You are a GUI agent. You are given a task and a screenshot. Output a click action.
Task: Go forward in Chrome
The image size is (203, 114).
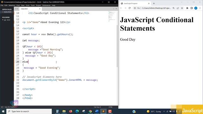pyautogui.click(x=125, y=8)
